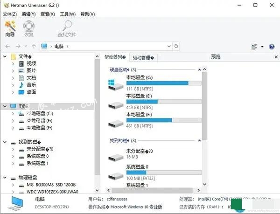This screenshot has height=214, width=280.
Task: Select the 视频 folder icon in tree
Action: tap(21, 64)
